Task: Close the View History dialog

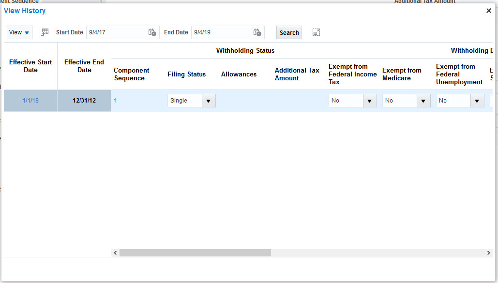Action: (x=488, y=11)
